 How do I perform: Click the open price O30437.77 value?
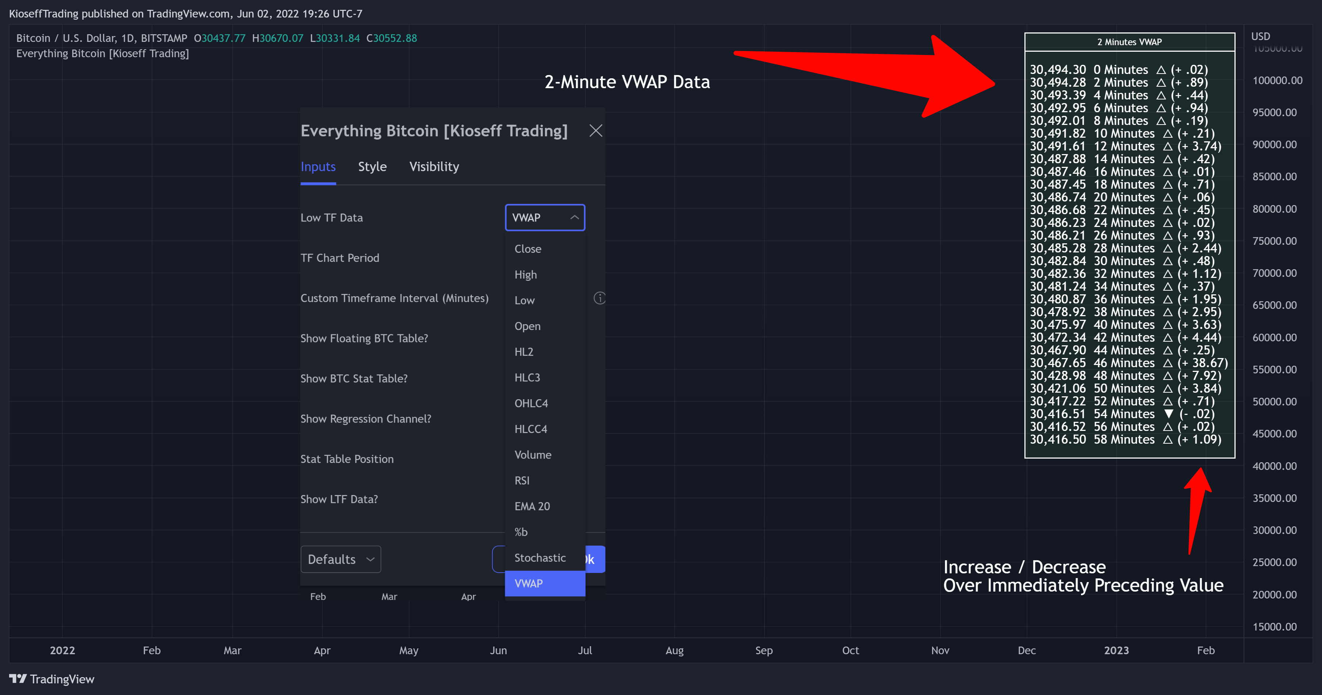[220, 38]
